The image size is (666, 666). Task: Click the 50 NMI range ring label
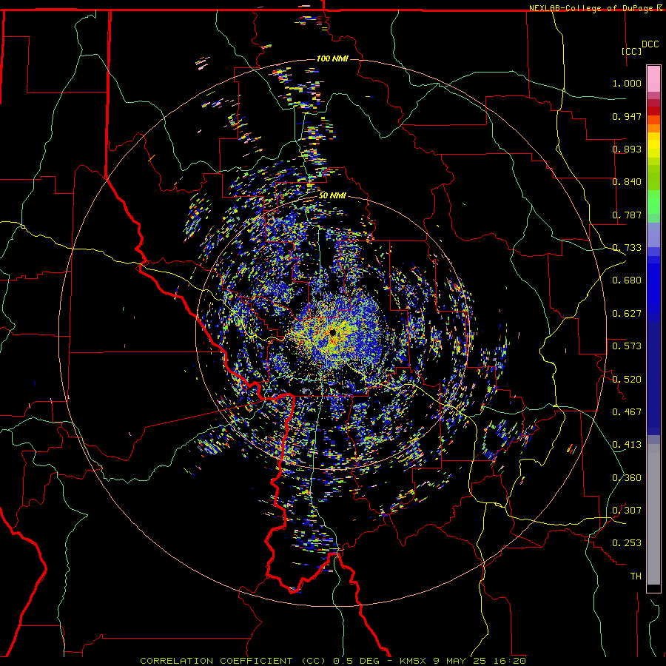[x=332, y=195]
